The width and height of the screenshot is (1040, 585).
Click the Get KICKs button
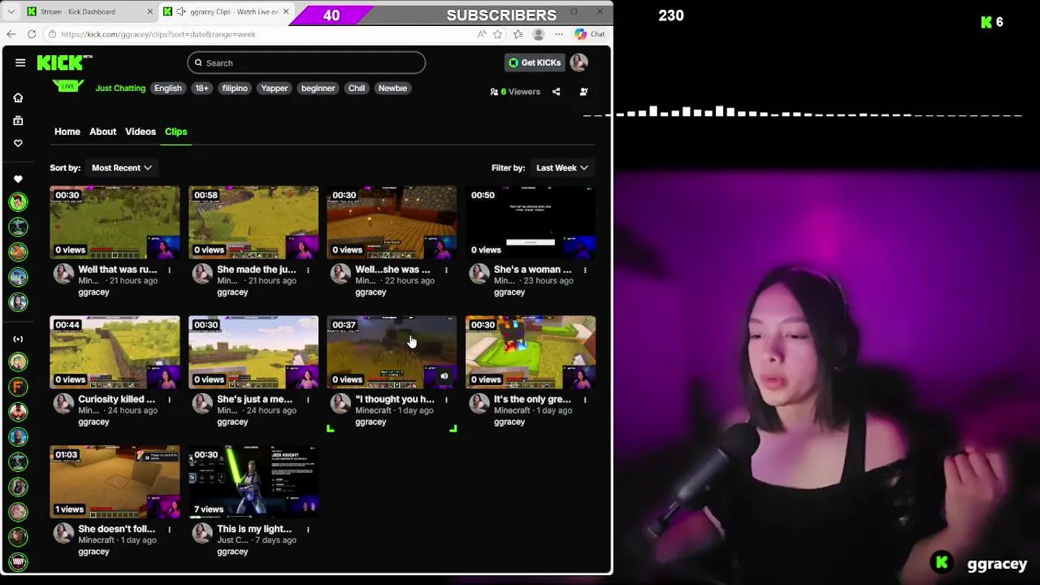pos(535,63)
